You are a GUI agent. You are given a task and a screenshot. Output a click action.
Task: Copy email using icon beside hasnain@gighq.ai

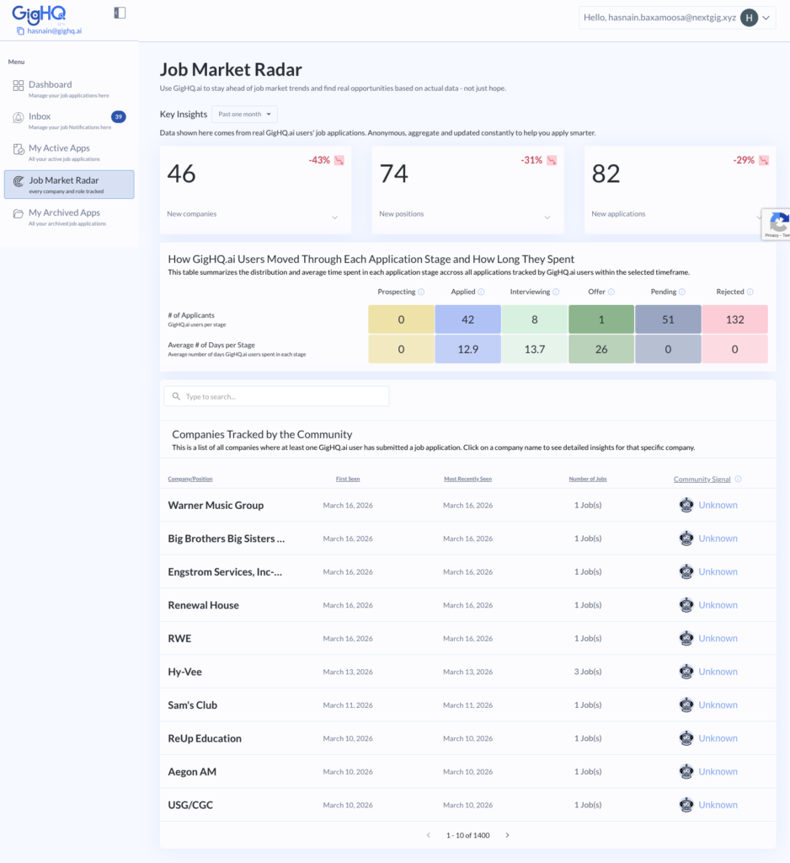click(x=19, y=29)
